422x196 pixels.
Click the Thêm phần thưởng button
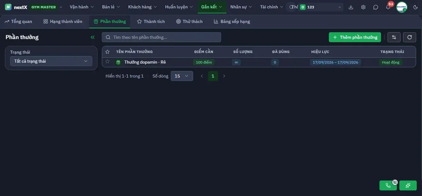pos(355,37)
